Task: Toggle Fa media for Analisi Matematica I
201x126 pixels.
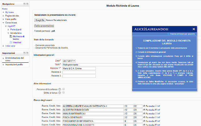Action: [144, 113]
